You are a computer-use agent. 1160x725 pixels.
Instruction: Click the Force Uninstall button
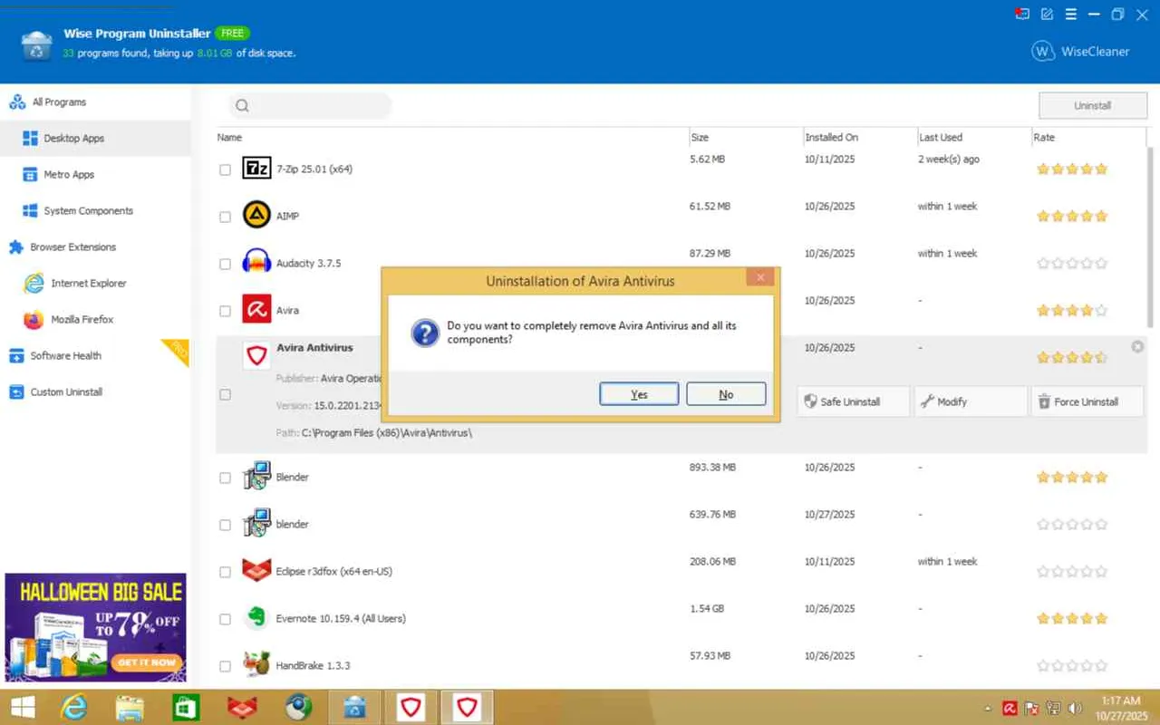tap(1087, 401)
